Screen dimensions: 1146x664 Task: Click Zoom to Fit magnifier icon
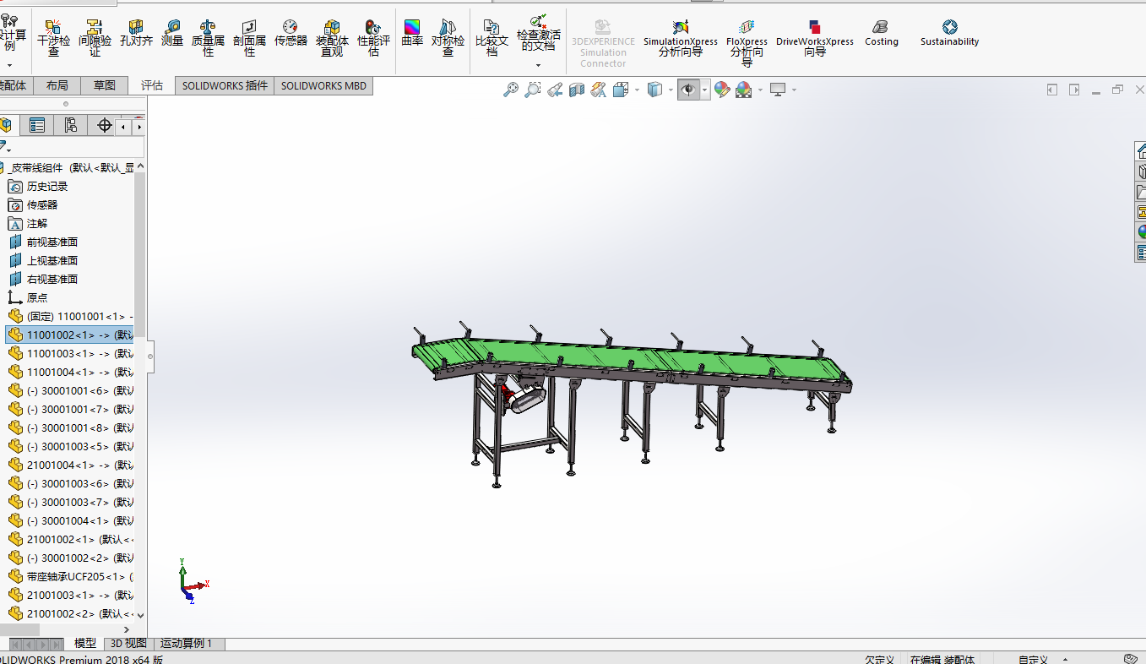click(511, 90)
